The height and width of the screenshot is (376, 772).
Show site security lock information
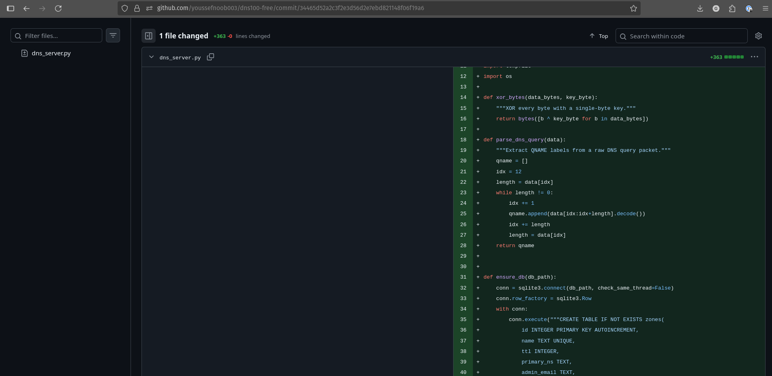137,8
